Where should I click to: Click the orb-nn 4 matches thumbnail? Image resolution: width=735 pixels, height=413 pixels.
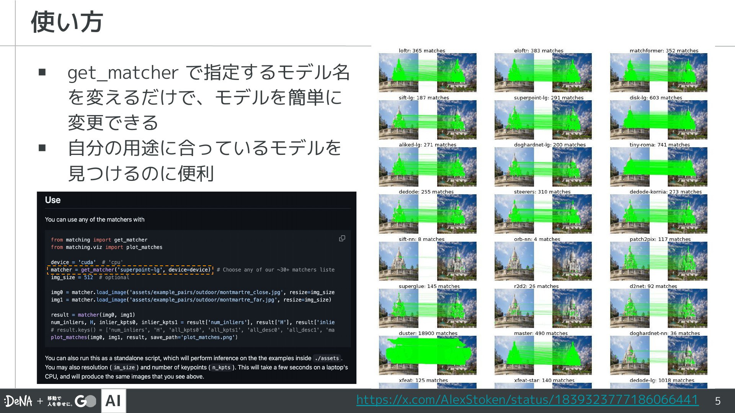[x=543, y=261]
